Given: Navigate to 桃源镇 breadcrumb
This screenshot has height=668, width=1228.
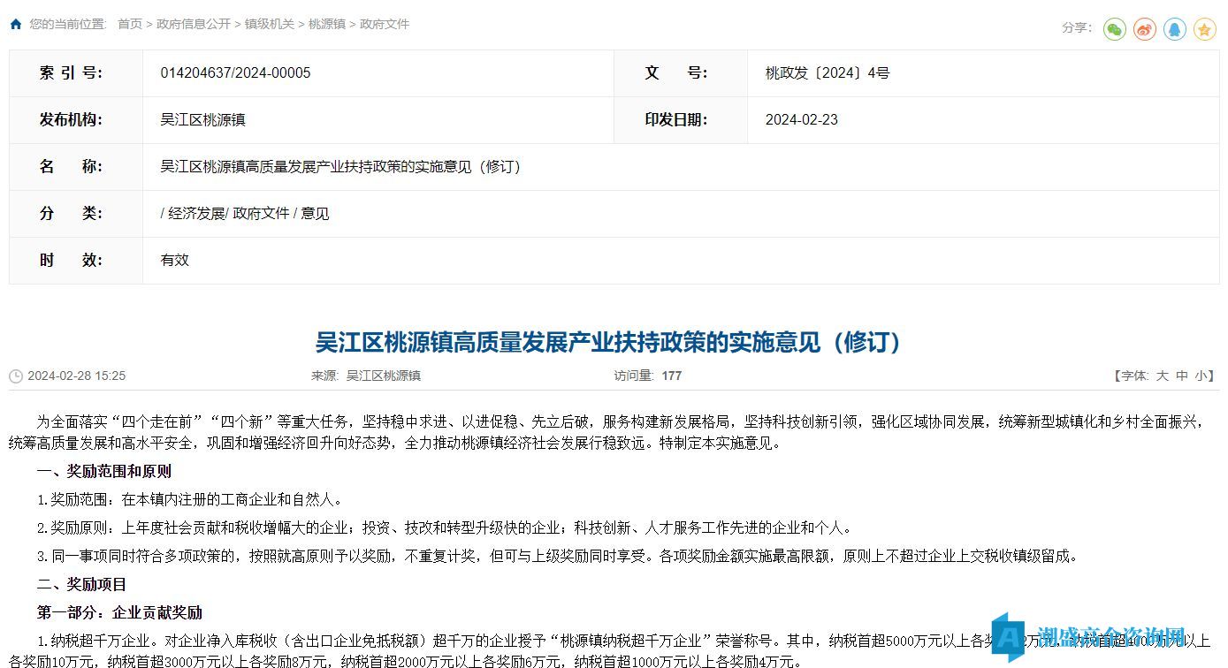Looking at the screenshot, I should (327, 25).
